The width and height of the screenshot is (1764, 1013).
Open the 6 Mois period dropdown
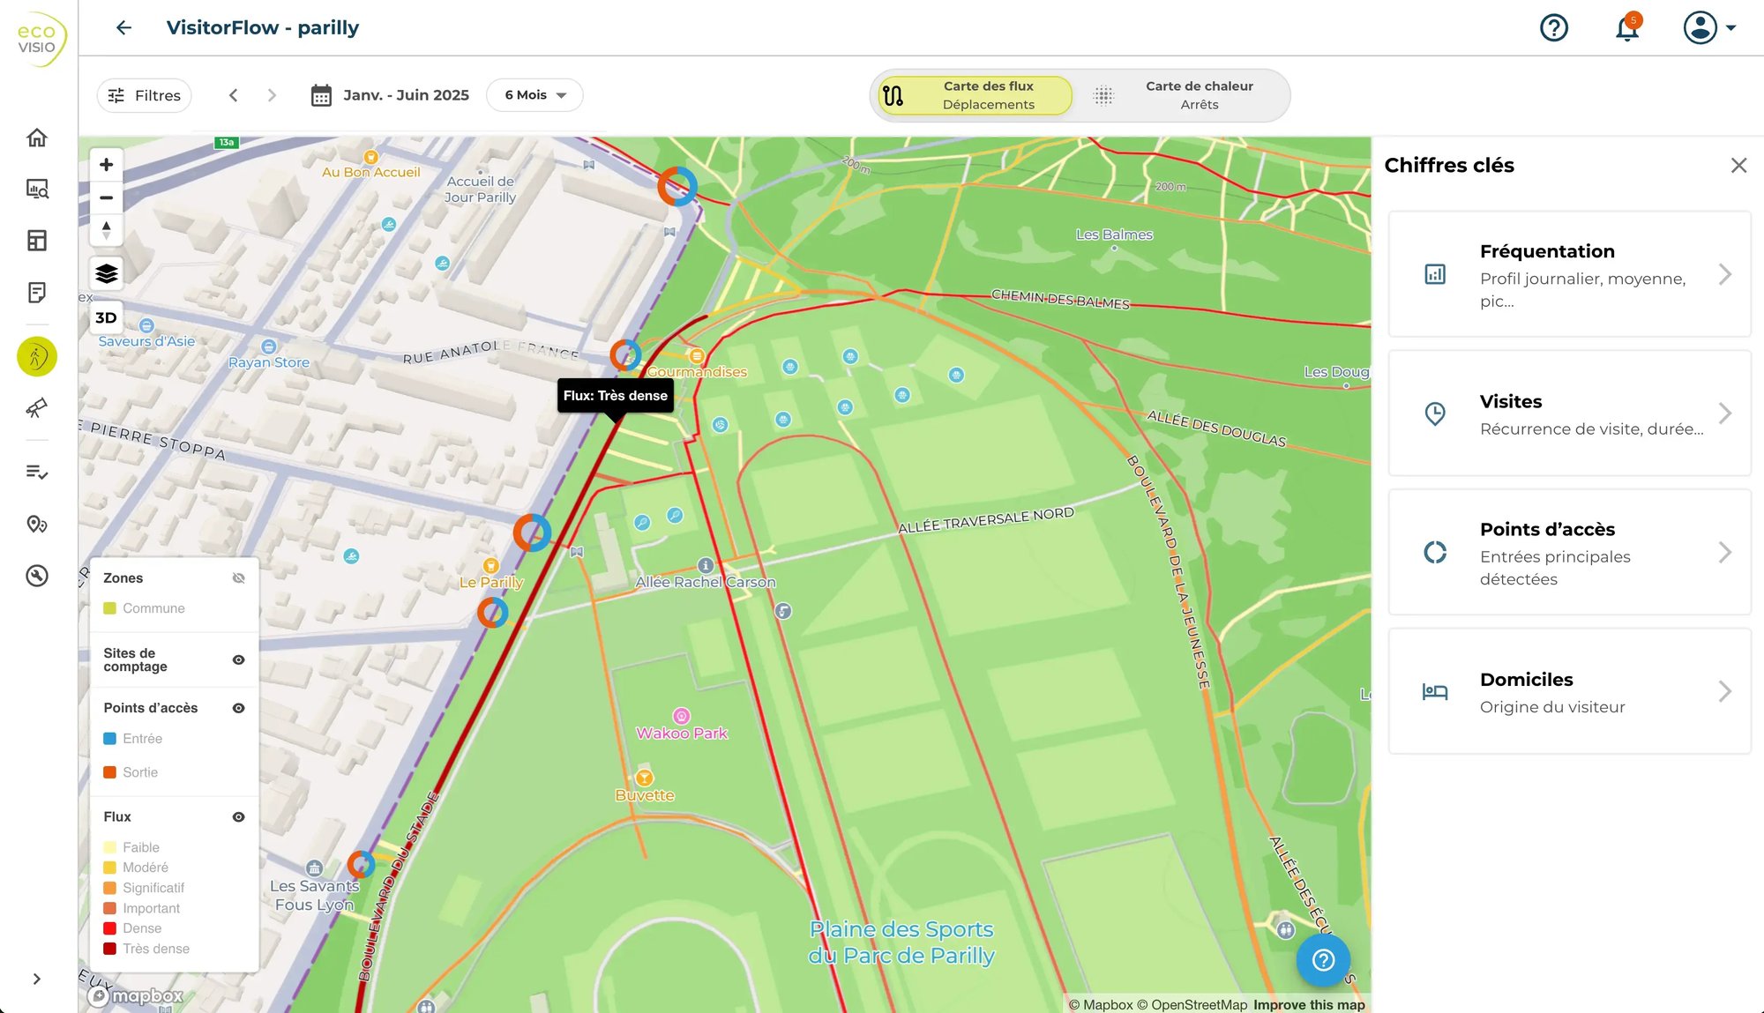[534, 94]
